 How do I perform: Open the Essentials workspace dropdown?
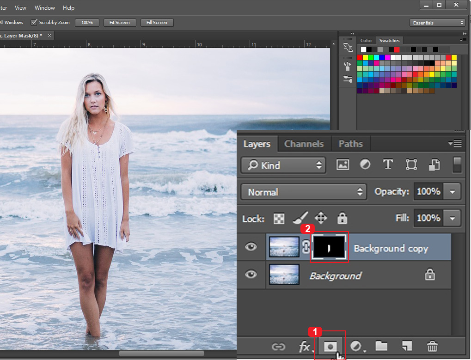pyautogui.click(x=437, y=23)
